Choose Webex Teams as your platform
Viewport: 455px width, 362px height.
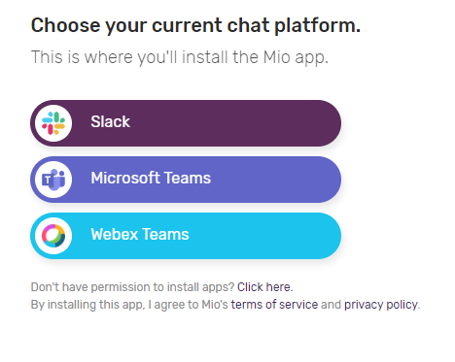(186, 236)
